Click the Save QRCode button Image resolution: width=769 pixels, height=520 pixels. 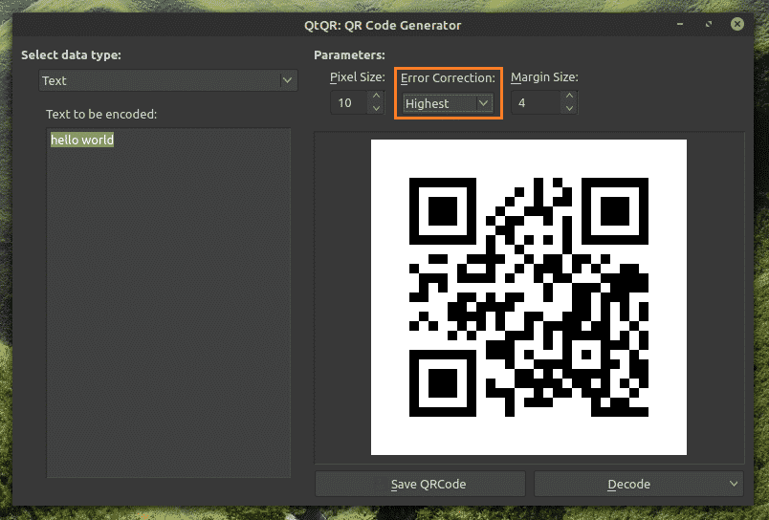(x=420, y=484)
